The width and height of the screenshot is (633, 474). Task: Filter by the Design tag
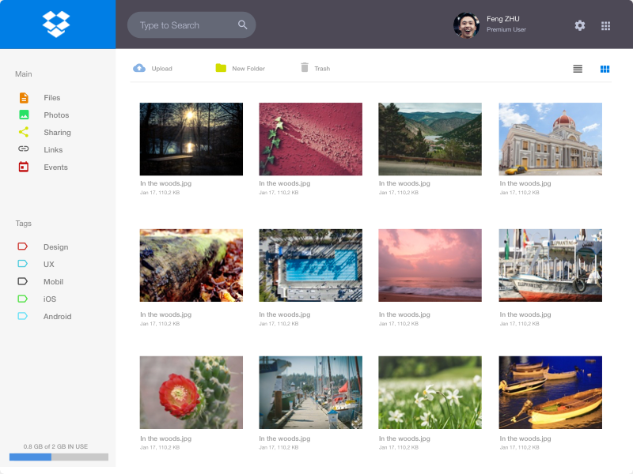click(x=55, y=247)
